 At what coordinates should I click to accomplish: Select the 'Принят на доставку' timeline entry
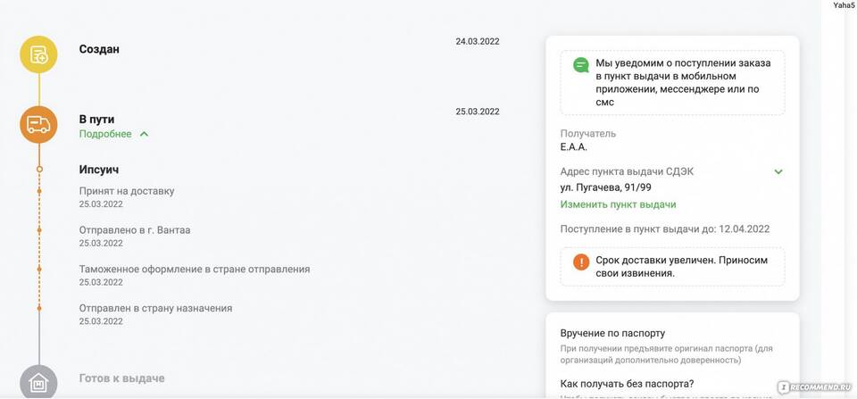(127, 190)
